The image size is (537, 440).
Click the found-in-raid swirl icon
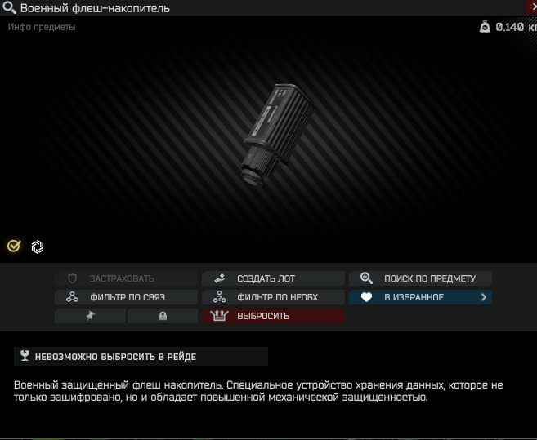point(38,247)
